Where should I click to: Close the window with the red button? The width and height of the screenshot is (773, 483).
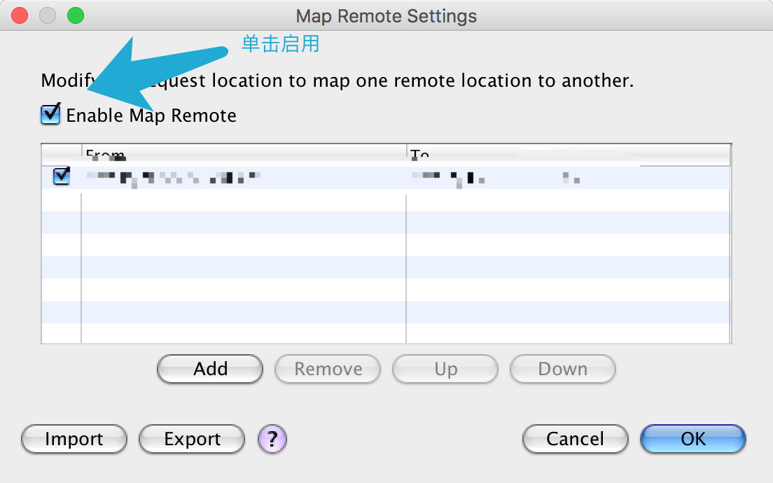[x=20, y=15]
